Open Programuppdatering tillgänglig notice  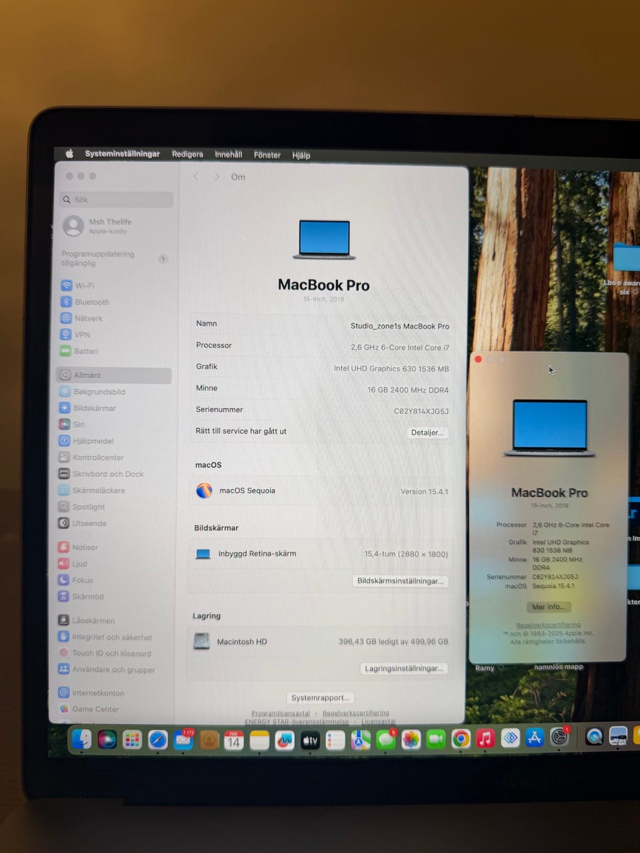click(x=115, y=259)
